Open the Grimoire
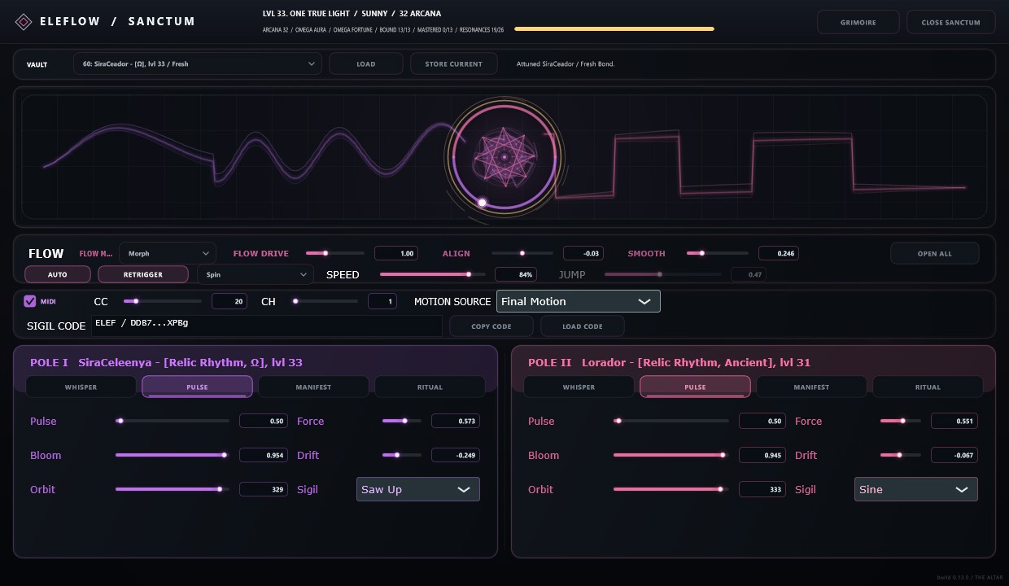 [858, 22]
